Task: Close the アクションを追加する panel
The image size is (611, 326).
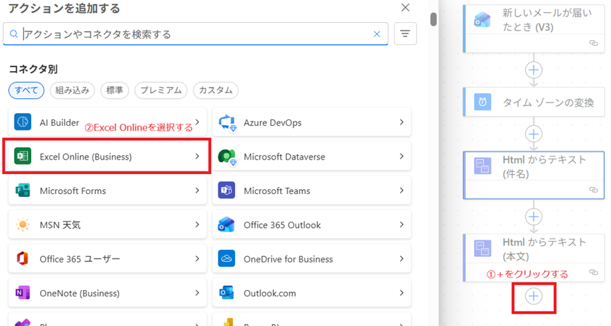Action: point(405,8)
